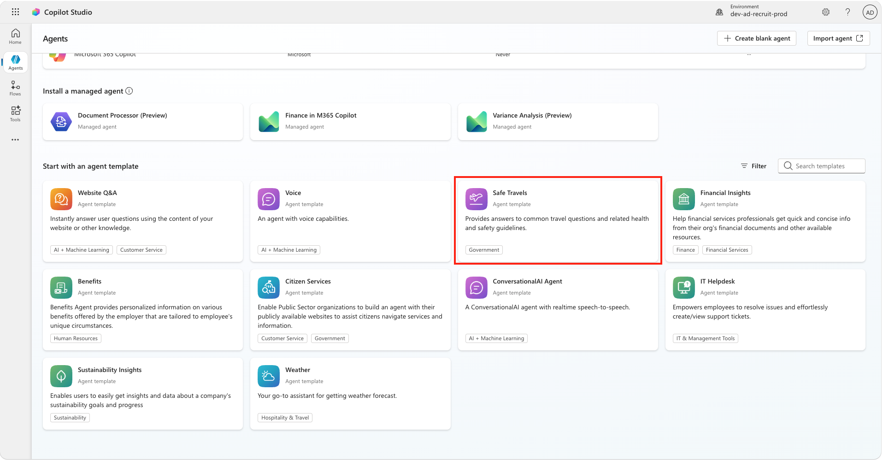Click the Website Q&A template icon
Screen dimensions: 883x461
61,199
